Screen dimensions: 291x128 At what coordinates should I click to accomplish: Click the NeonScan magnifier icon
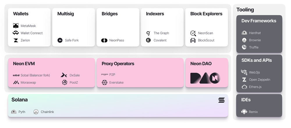(193, 33)
